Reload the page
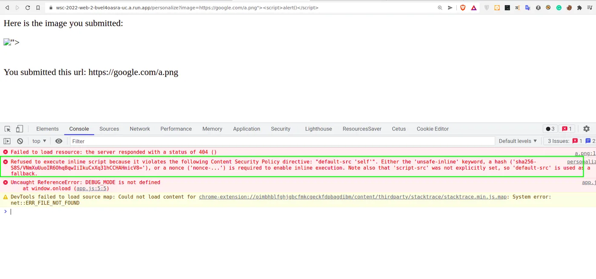The height and width of the screenshot is (279, 596). (28, 8)
